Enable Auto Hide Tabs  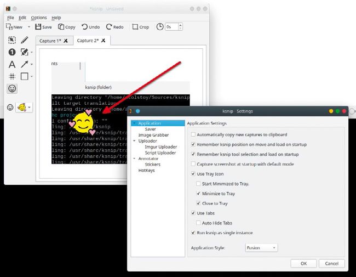pyautogui.click(x=198, y=223)
